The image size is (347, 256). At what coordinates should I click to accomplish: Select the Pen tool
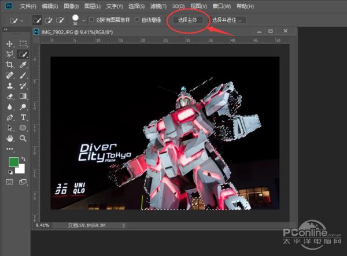(9, 118)
